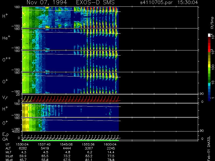Click the MLT value '4.5'
This screenshot has height=161, width=215.
click(x=46, y=152)
